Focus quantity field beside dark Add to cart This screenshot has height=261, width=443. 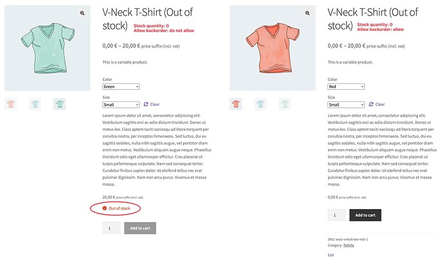(337, 215)
